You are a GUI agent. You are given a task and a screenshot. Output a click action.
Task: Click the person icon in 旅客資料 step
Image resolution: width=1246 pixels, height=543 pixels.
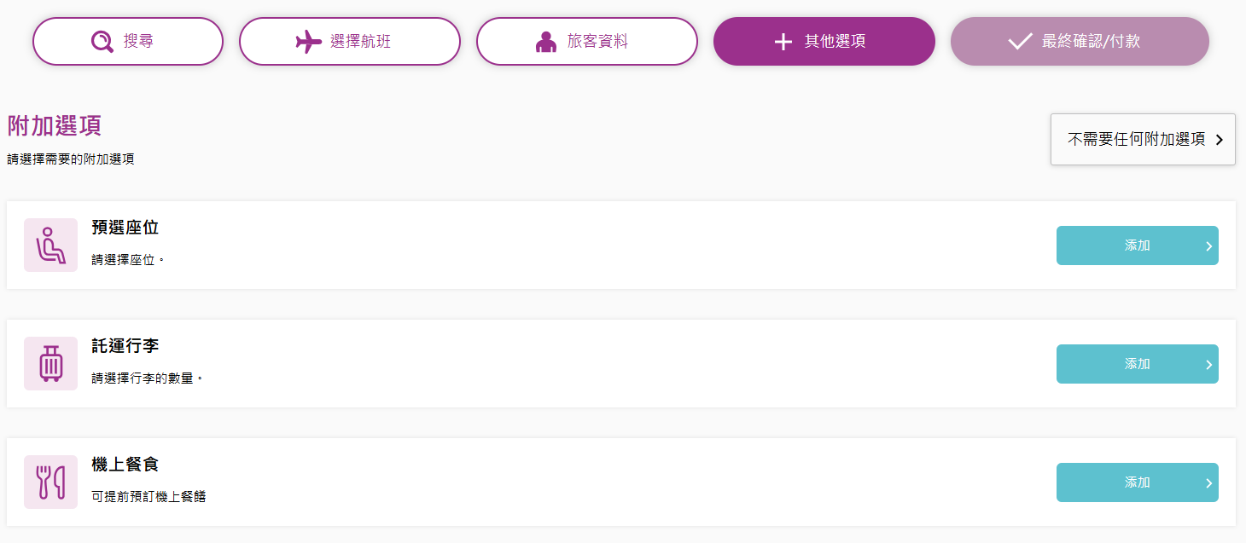point(546,41)
